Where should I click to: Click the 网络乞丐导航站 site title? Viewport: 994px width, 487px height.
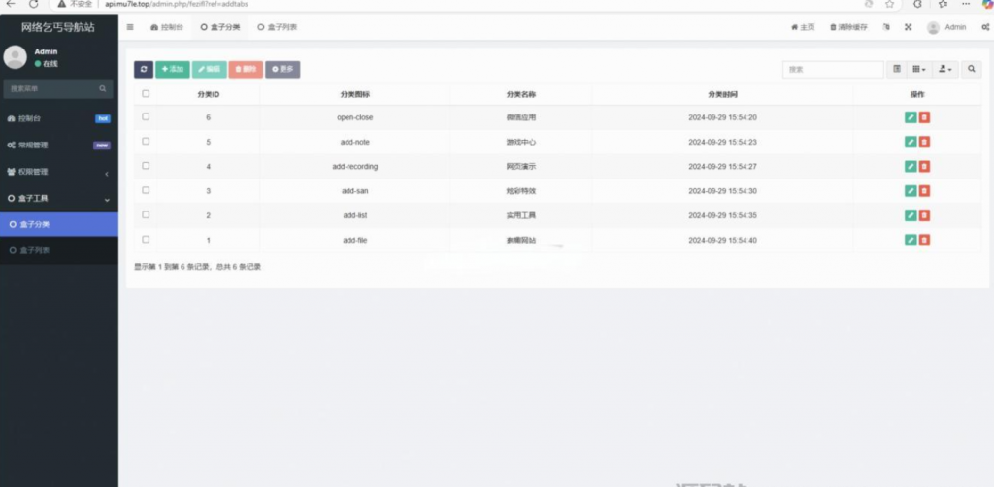tap(58, 27)
